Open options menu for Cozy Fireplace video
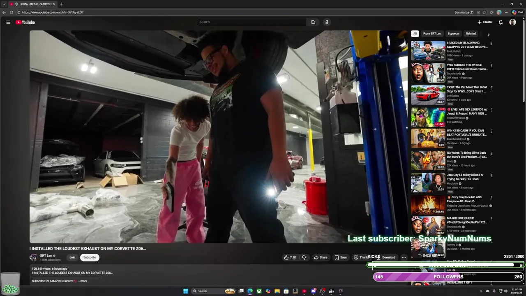This screenshot has width=526, height=296. tap(491, 198)
